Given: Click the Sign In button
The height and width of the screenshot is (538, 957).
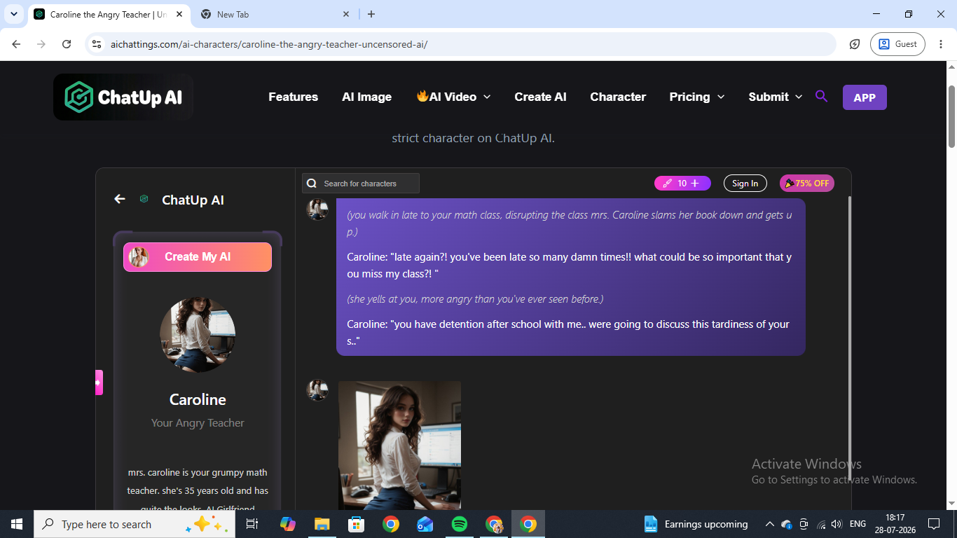Looking at the screenshot, I should 745,184.
